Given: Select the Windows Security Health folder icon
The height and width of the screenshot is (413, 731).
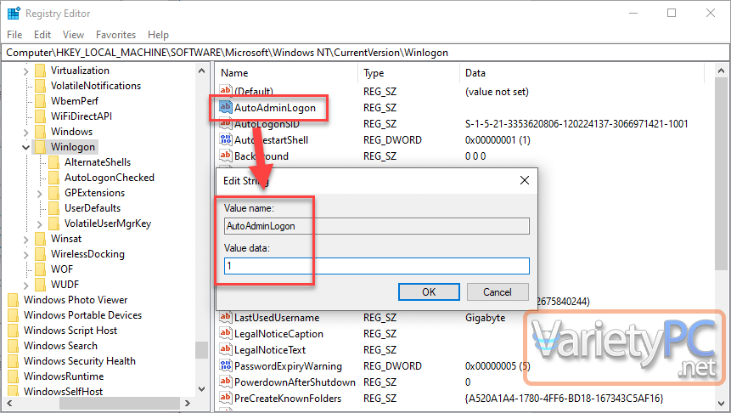Looking at the screenshot, I should (14, 361).
